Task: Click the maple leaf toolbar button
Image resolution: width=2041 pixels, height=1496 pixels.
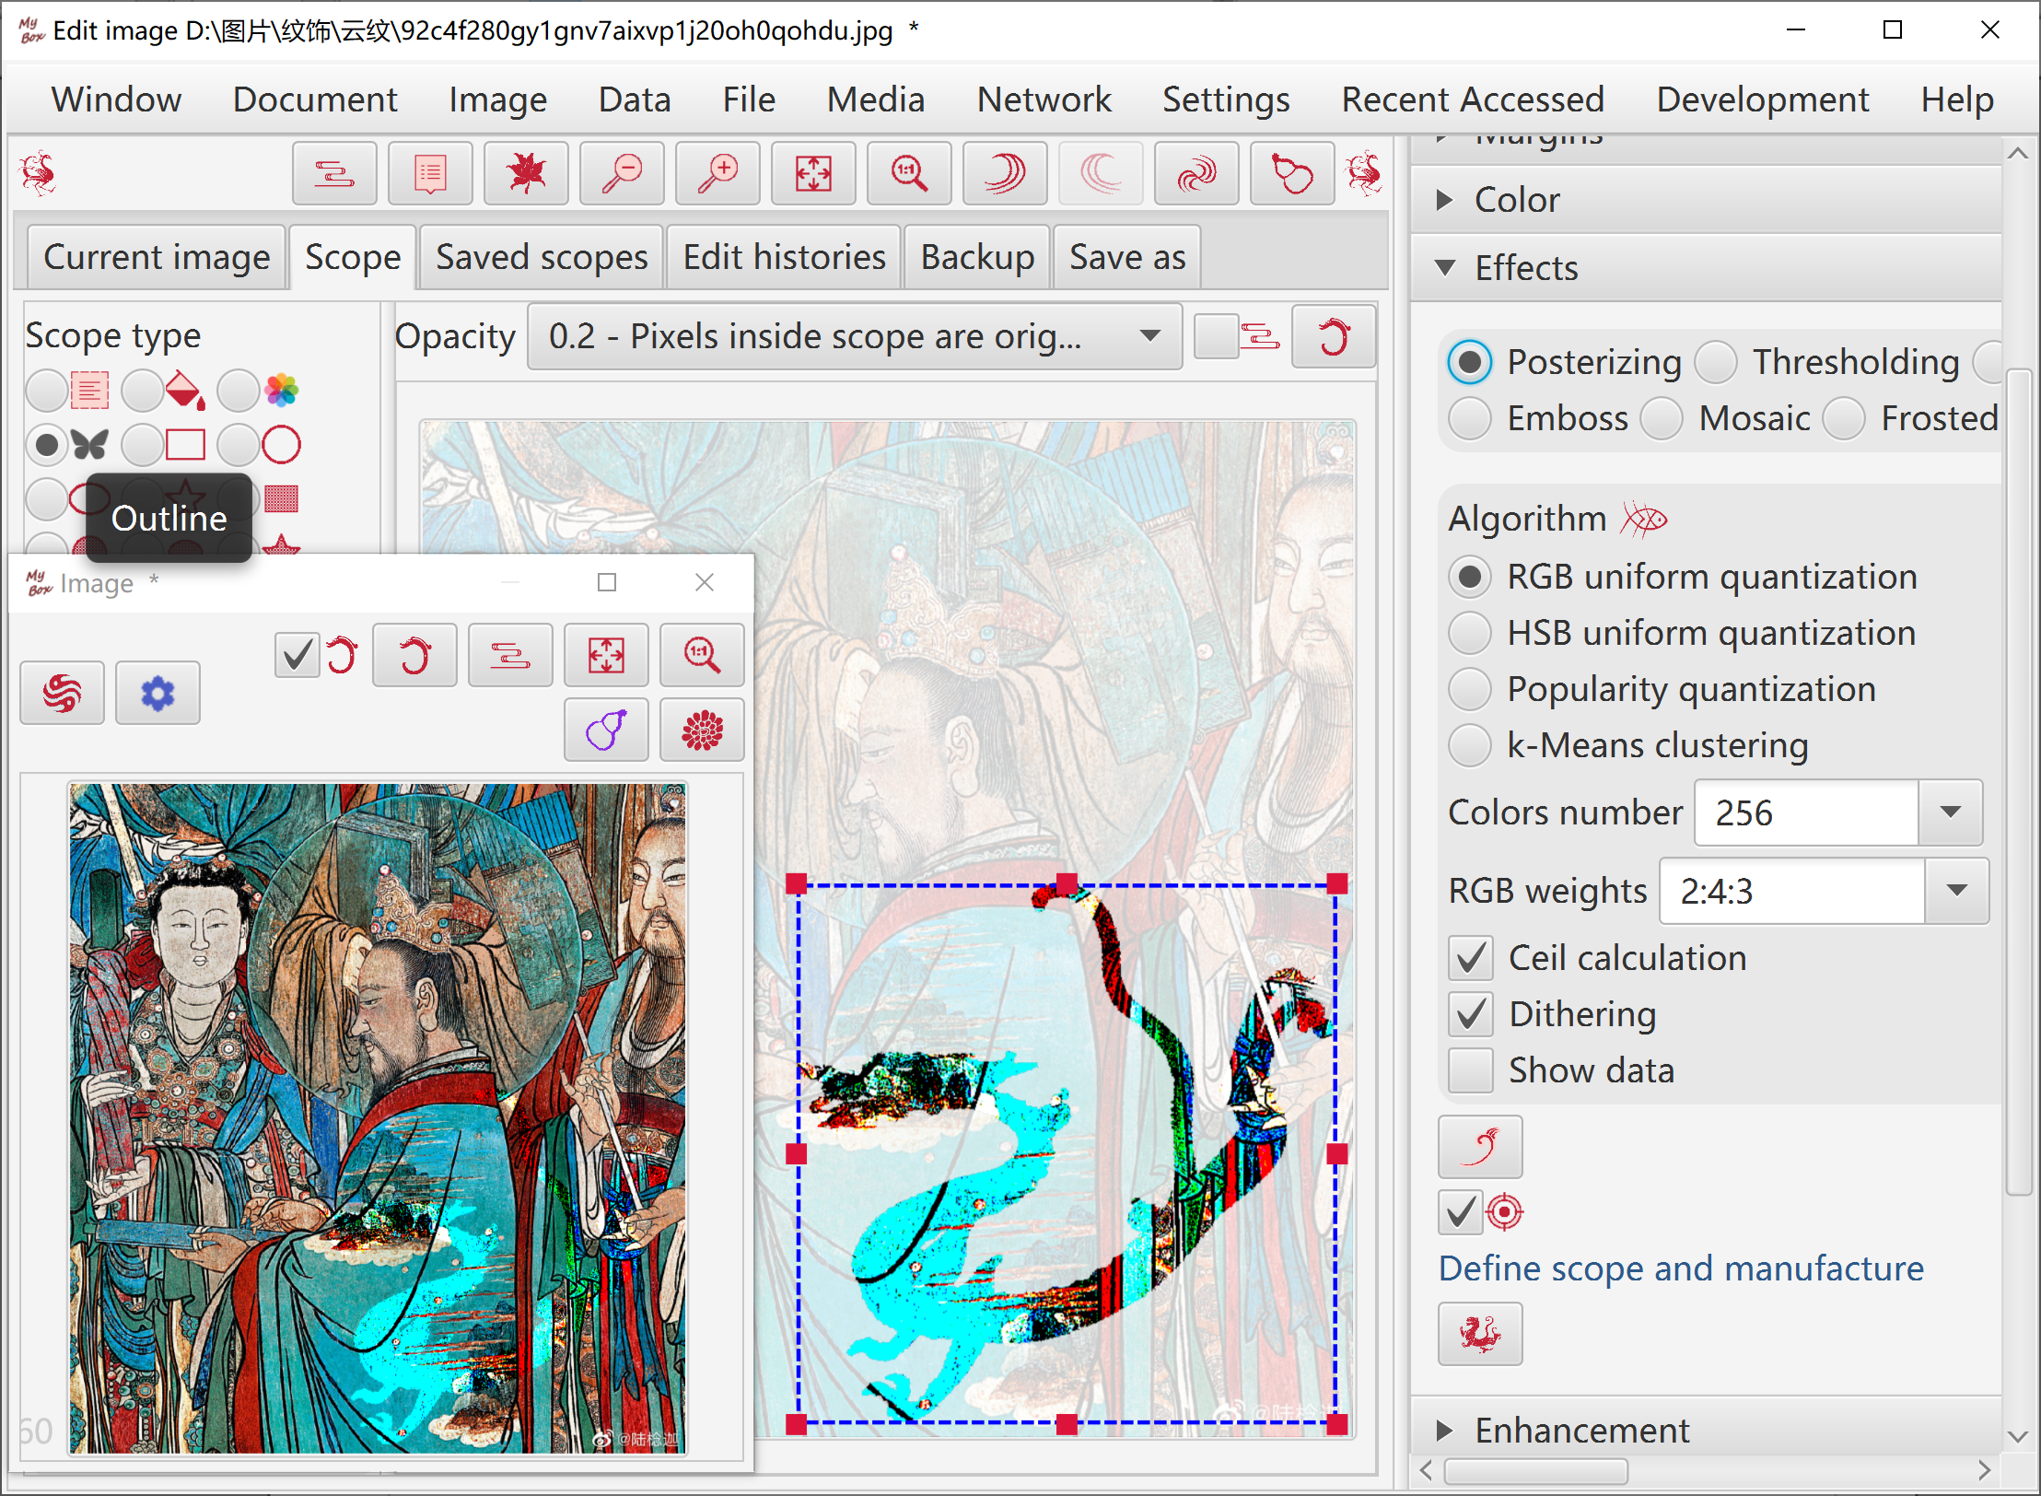Action: [526, 173]
